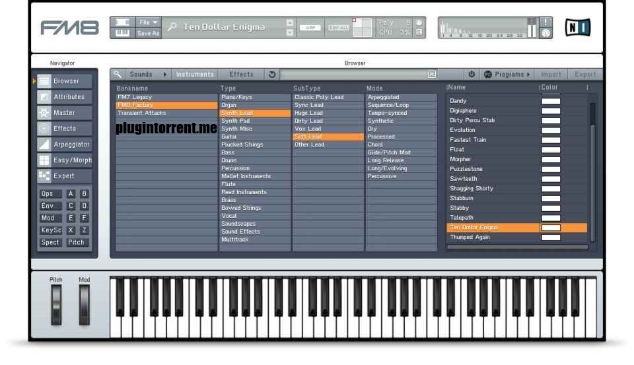Click the Native Instruments NI logo
The width and height of the screenshot is (634, 365).
[x=577, y=28]
